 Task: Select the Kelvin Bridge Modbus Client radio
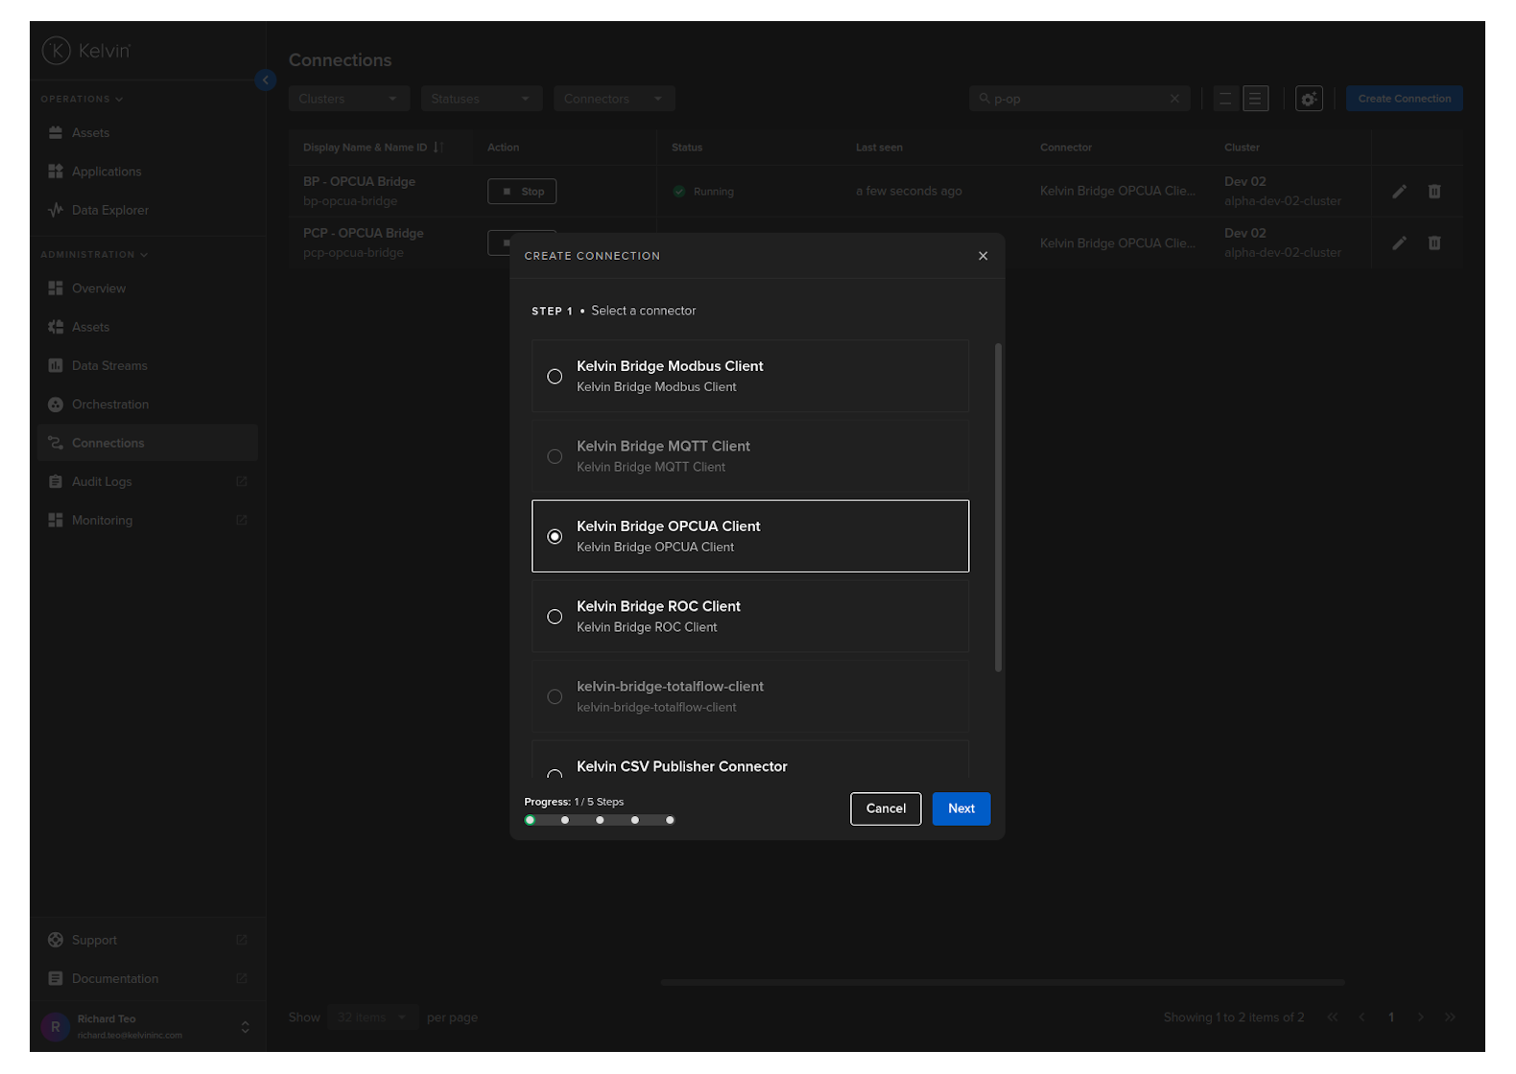tap(555, 377)
